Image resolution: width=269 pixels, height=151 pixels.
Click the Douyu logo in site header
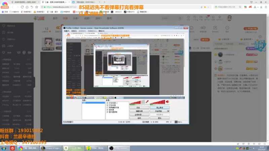39,18
